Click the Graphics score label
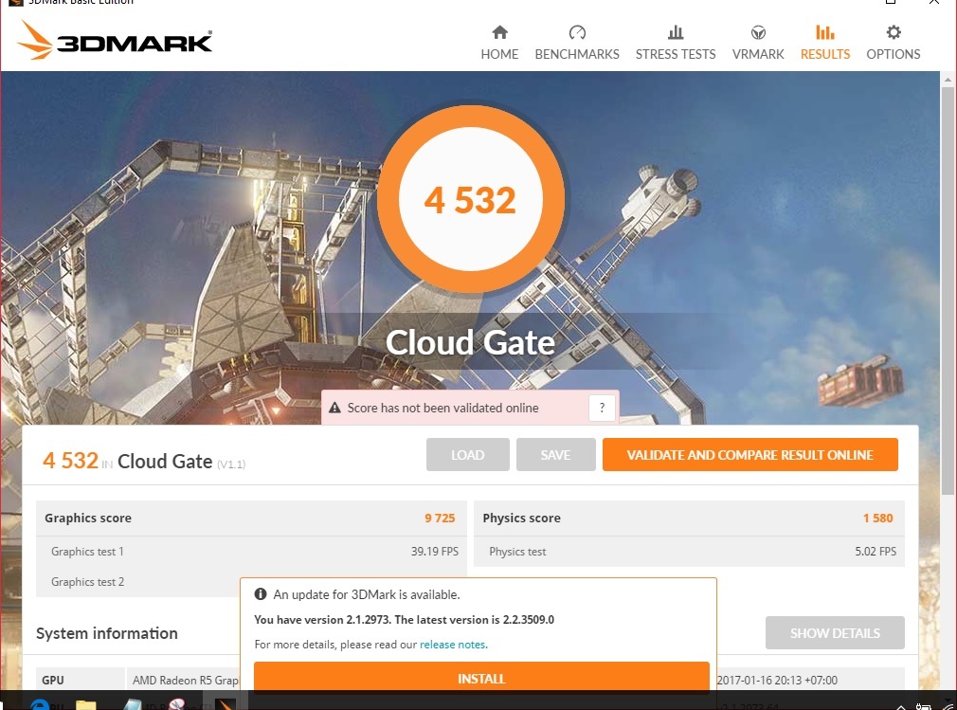This screenshot has height=710, width=957. tap(88, 518)
